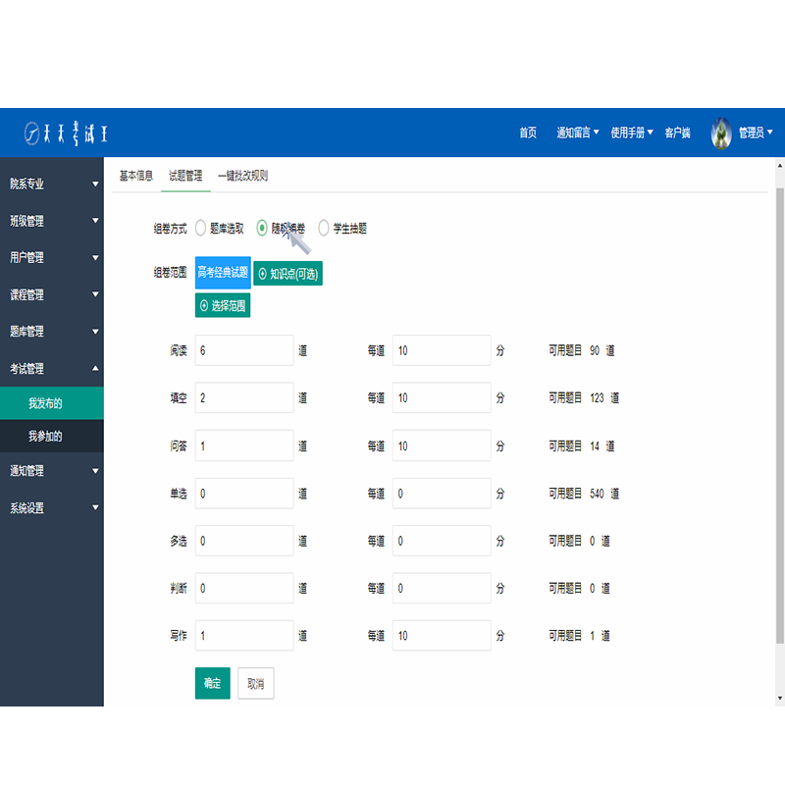This screenshot has height=785, width=785.
Task: Click 填空 score per question field
Action: point(442,397)
